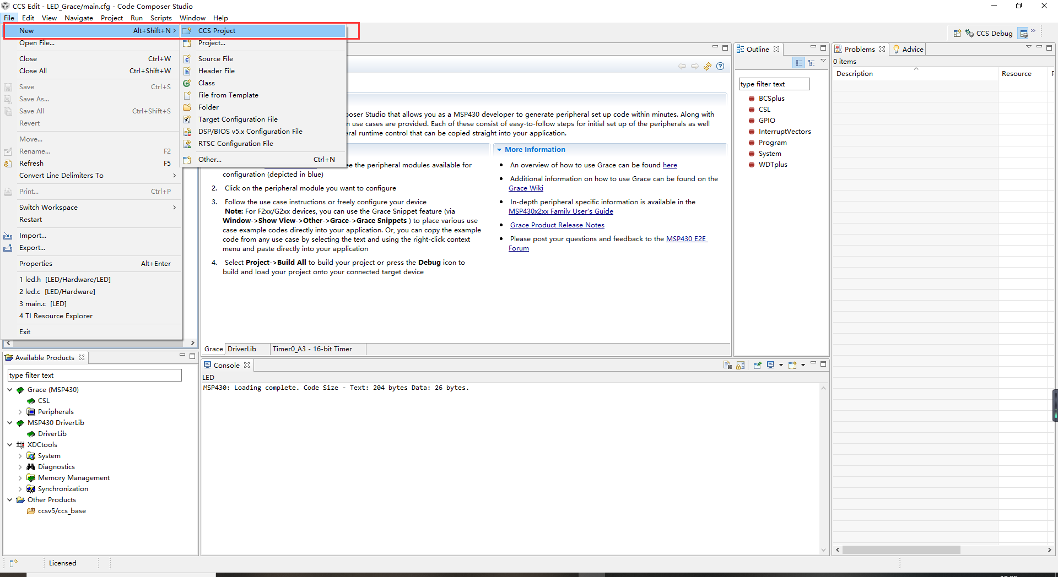Close the Problems tab

pyautogui.click(x=882, y=49)
